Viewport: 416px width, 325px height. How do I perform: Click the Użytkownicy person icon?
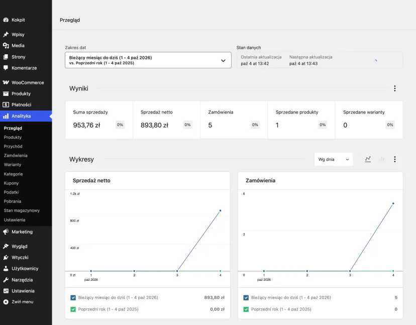point(6,269)
